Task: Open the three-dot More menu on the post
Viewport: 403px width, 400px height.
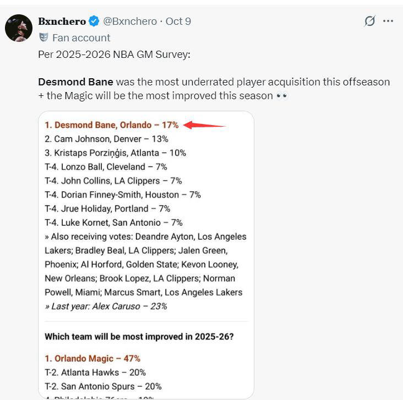Action: [388, 21]
